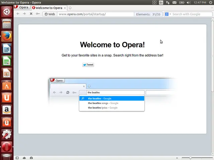Open Opera Link cloud icon
The height and width of the screenshot is (160, 214).
coord(24,158)
